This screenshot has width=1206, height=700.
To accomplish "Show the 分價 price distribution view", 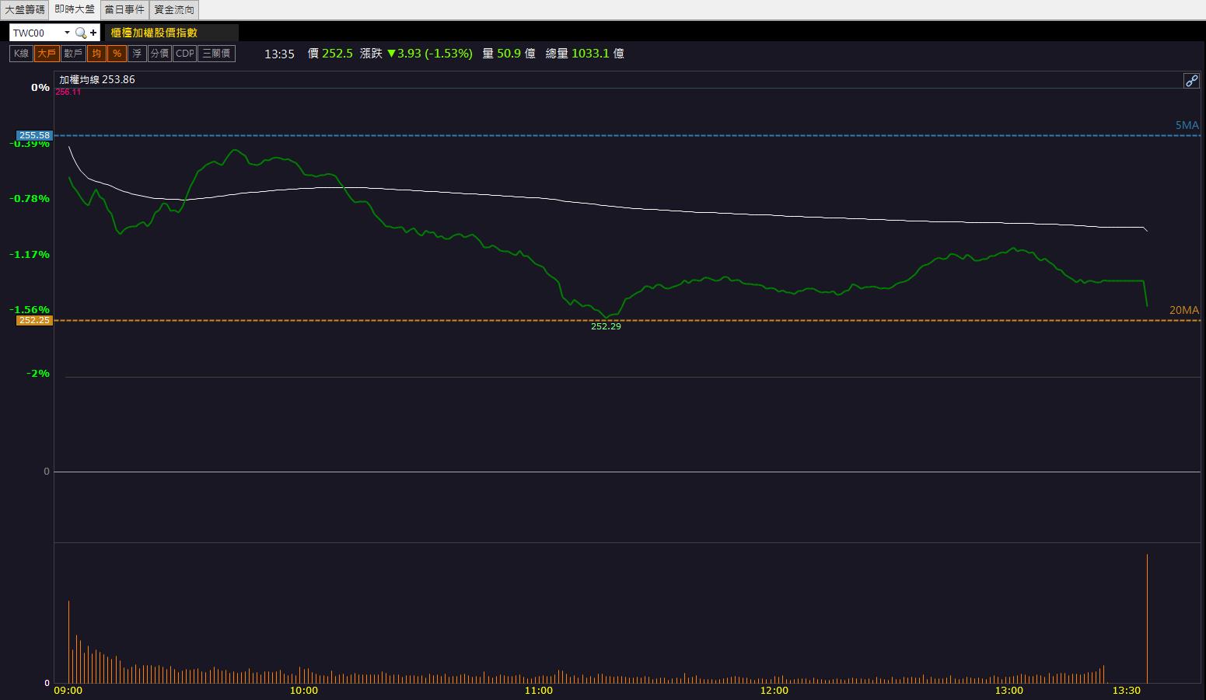I will click(159, 54).
